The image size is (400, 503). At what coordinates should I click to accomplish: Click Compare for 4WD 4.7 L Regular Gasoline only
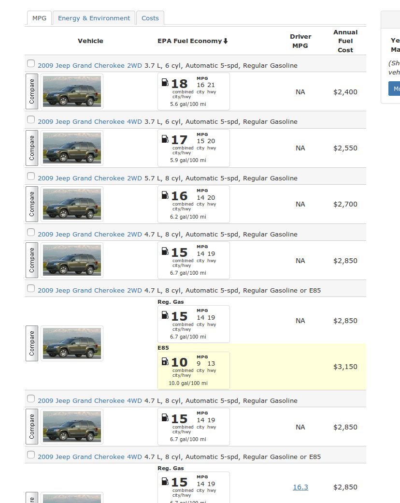point(32,426)
